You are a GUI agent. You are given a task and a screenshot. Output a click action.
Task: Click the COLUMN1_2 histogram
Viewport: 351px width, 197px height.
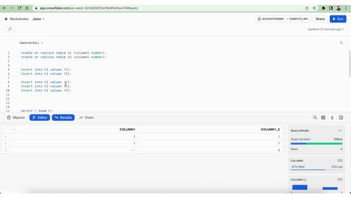(316, 188)
